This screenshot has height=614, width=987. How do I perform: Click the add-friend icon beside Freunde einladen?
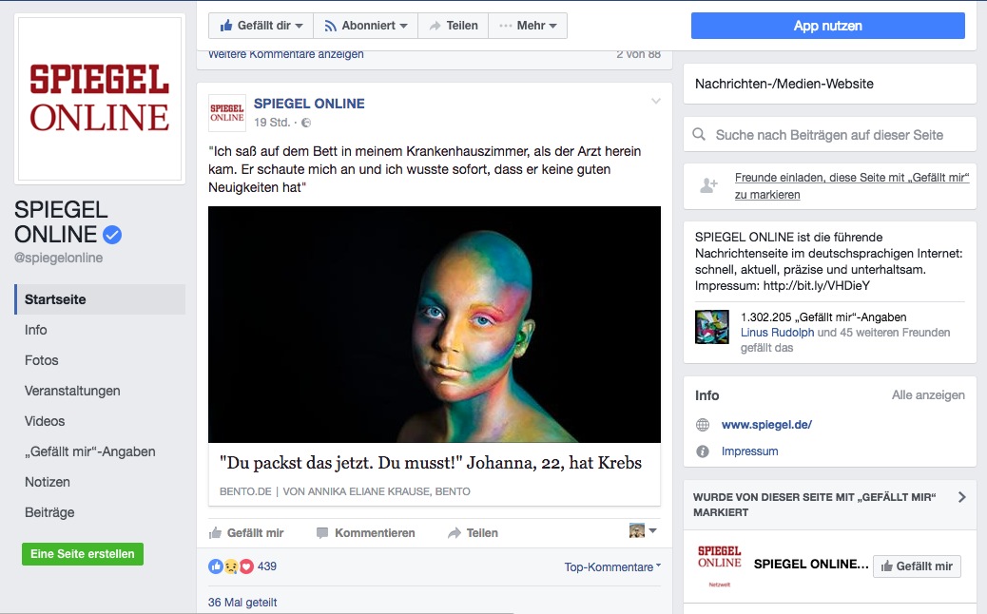click(708, 185)
